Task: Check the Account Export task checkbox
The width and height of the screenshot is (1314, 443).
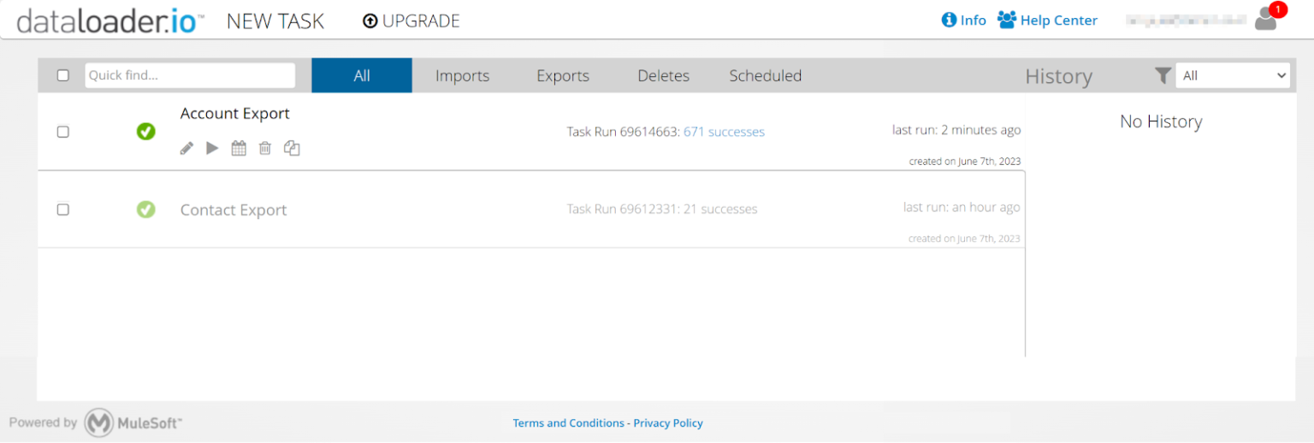Action: (63, 132)
